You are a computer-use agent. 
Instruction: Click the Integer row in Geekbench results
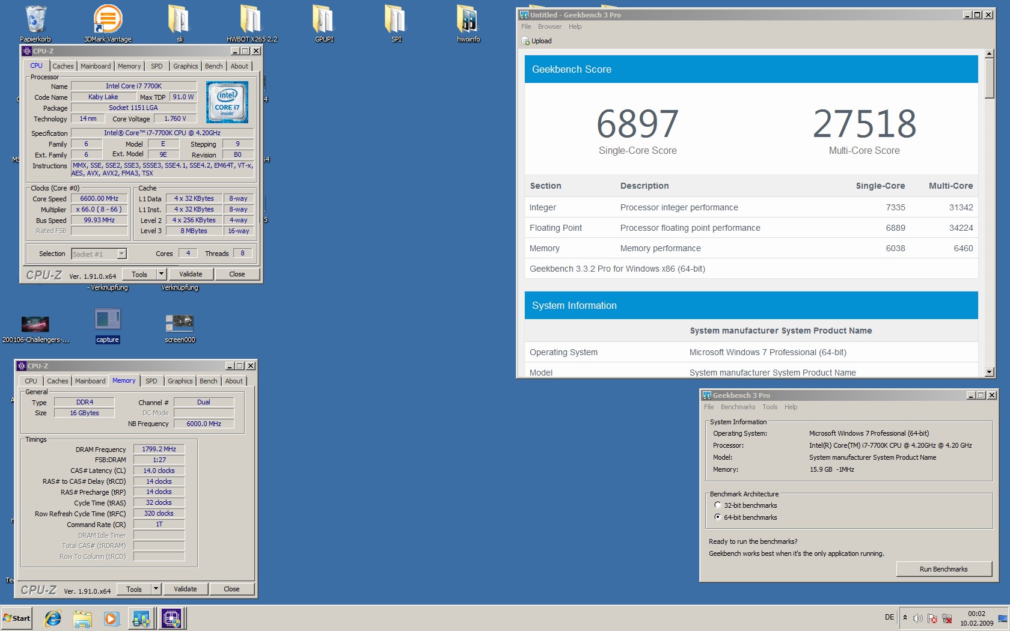click(751, 207)
